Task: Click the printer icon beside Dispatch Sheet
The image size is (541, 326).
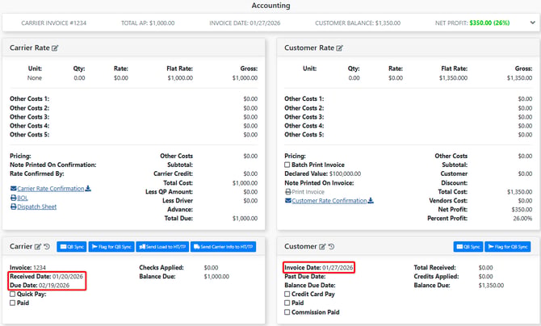Action: click(13, 207)
